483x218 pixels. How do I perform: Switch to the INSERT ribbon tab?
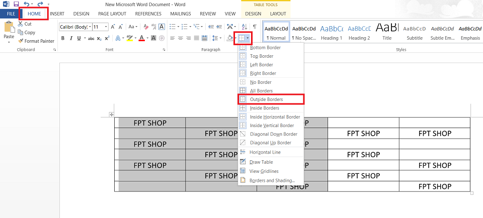coord(57,14)
